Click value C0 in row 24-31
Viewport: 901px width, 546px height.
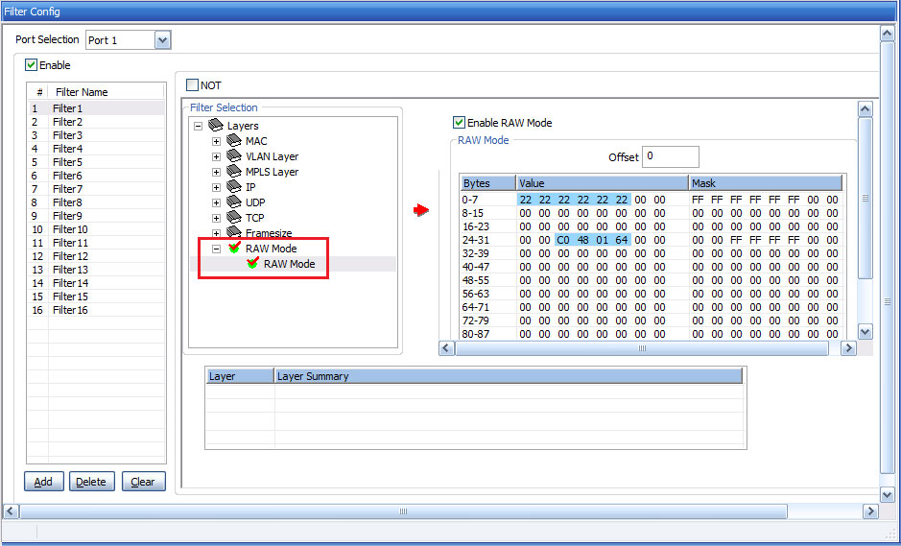[x=563, y=240]
